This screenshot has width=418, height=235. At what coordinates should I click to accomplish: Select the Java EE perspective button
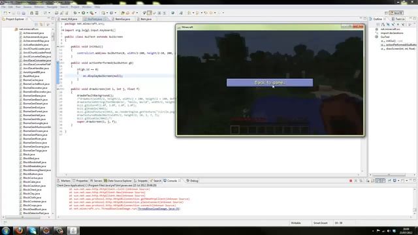tap(396, 13)
